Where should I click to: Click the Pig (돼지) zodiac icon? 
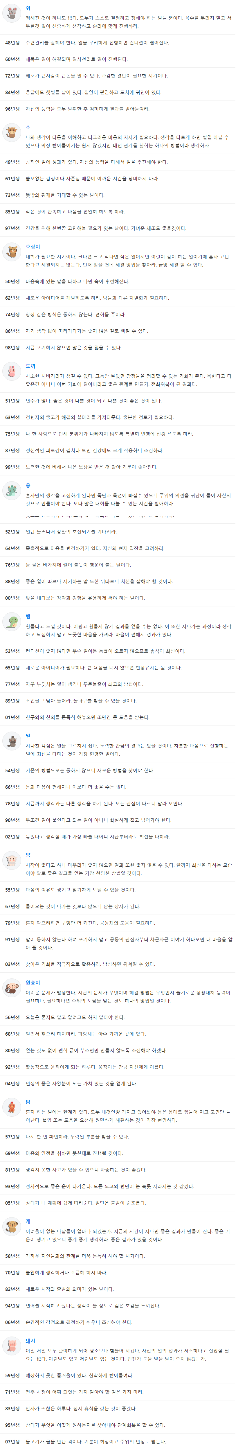coord(11,1346)
